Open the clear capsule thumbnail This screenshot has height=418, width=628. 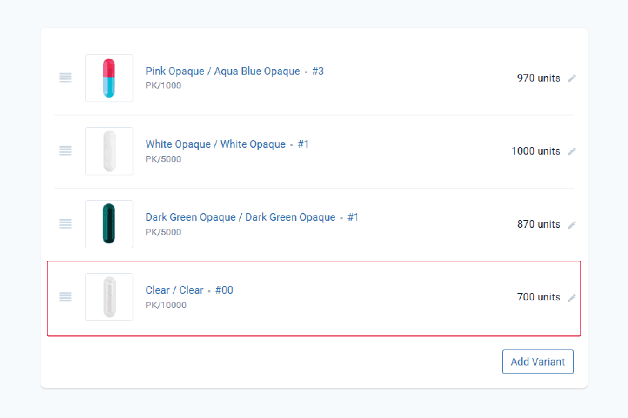(109, 297)
